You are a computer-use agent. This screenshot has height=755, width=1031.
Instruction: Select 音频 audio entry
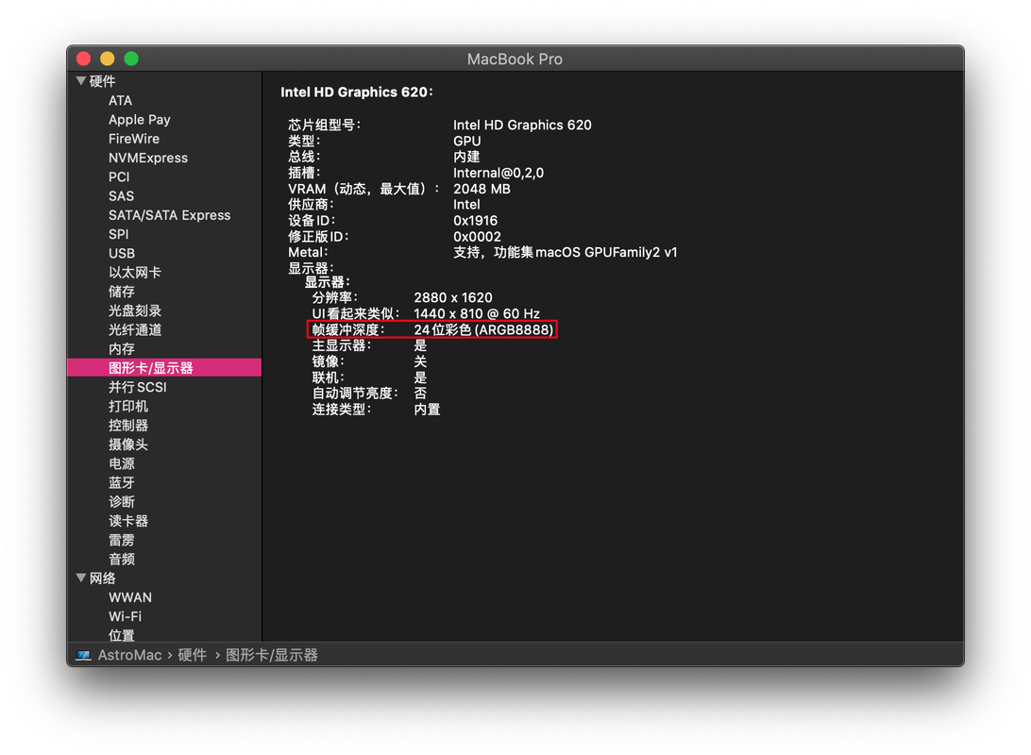(122, 559)
